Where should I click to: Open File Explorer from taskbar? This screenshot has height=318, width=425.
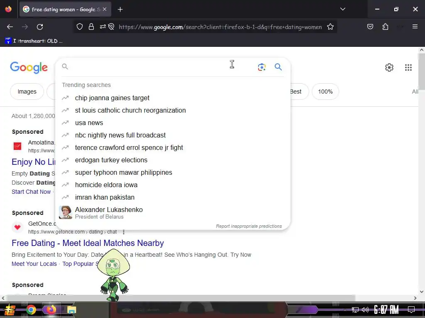[x=71, y=310]
